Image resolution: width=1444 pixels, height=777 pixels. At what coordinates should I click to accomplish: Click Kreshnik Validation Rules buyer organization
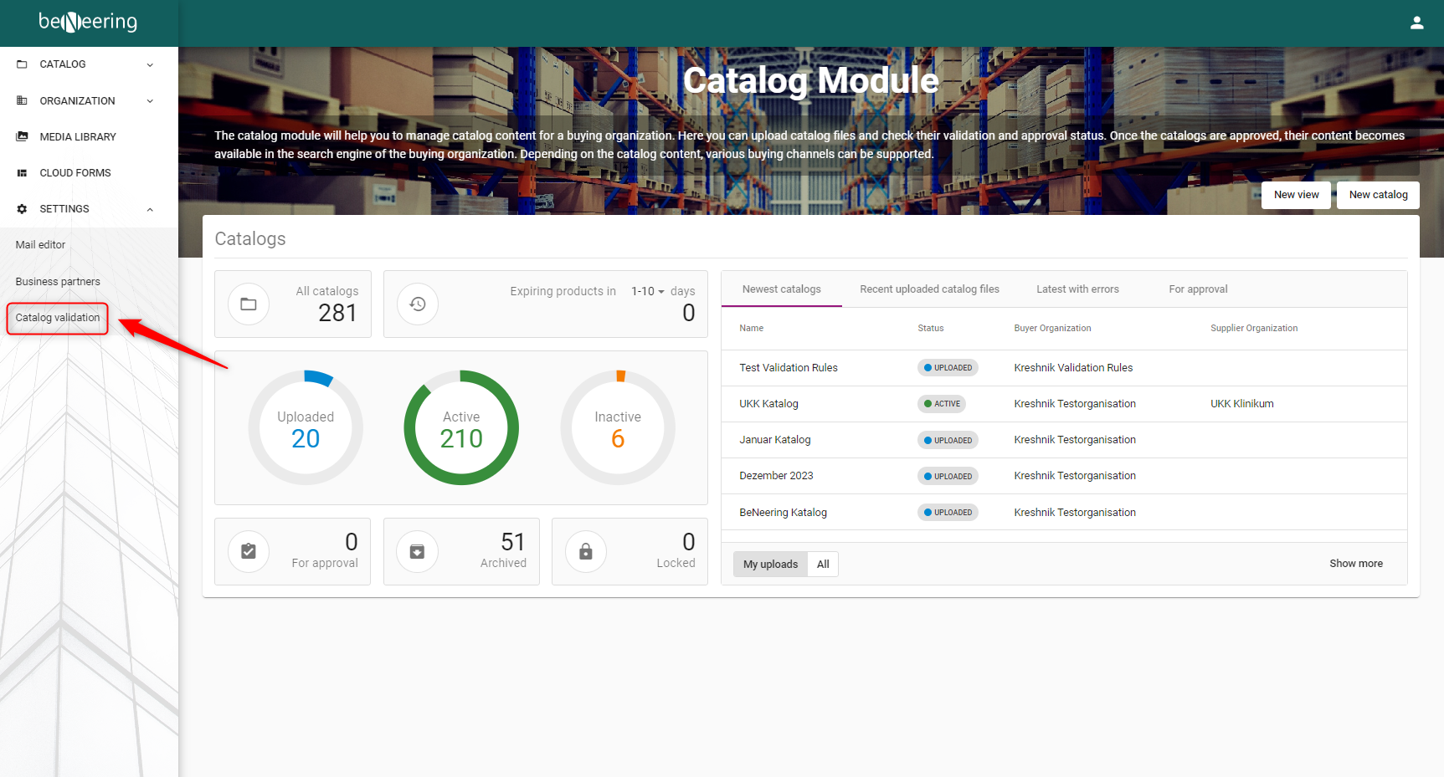pos(1073,368)
